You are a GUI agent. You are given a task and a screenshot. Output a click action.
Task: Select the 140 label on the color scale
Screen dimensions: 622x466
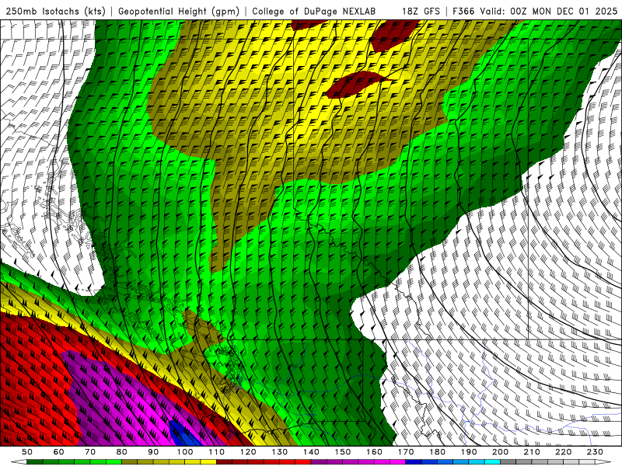click(x=310, y=452)
